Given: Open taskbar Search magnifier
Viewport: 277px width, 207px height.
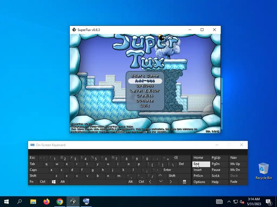Looking at the screenshot, I should [19, 202].
